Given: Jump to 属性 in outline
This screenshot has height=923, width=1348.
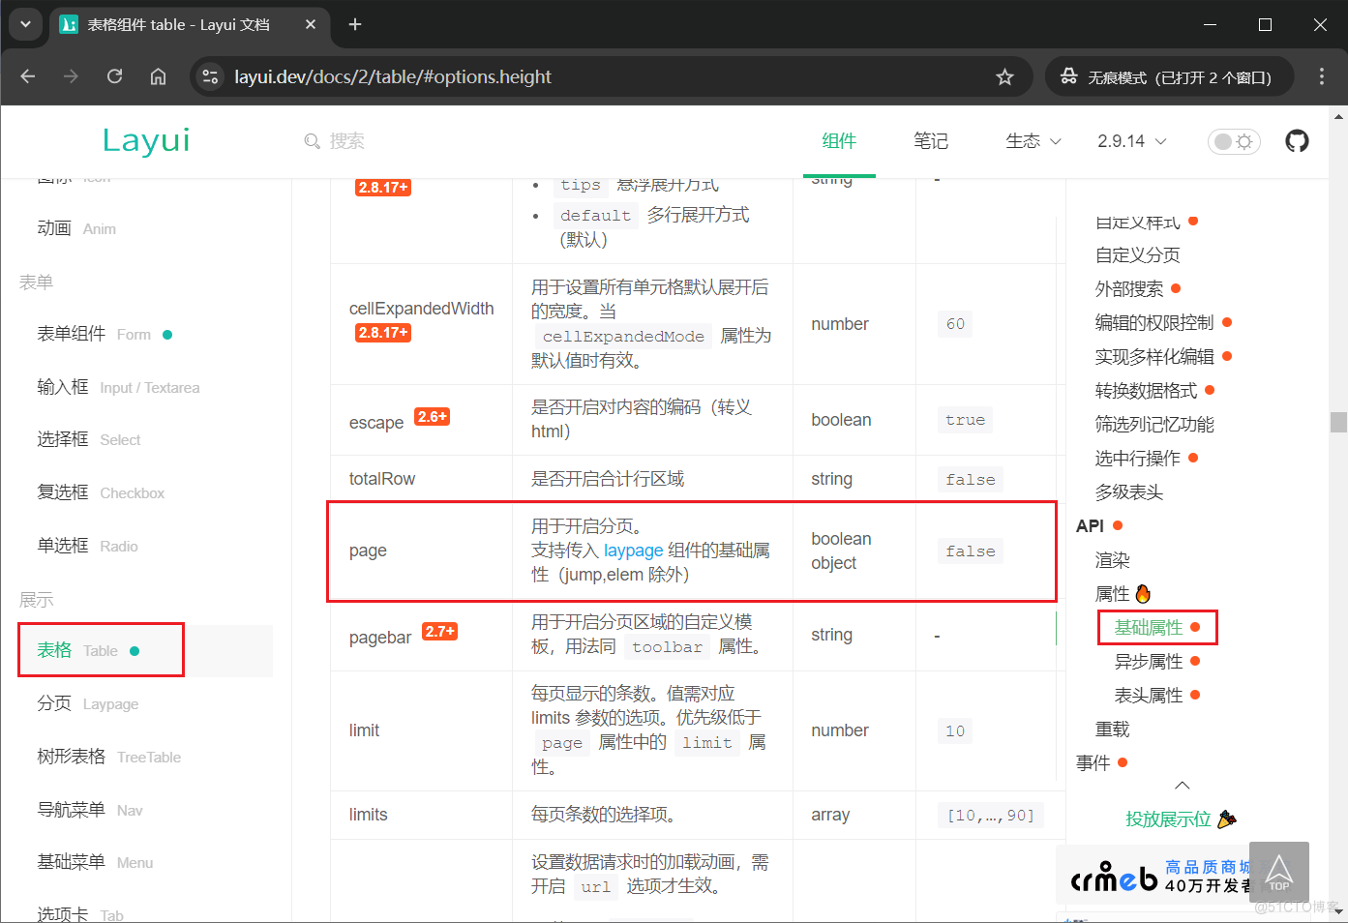Looking at the screenshot, I should pos(1112,594).
